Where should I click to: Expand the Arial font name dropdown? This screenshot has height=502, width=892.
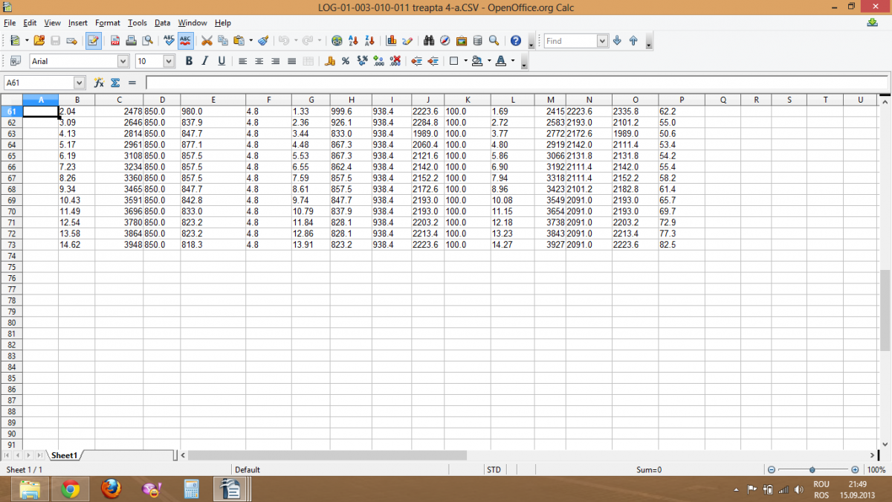click(x=123, y=62)
